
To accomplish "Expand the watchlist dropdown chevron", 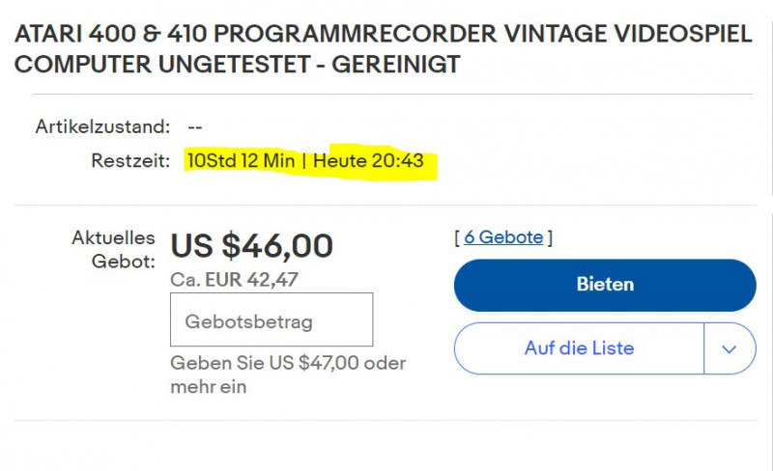I will coord(730,348).
